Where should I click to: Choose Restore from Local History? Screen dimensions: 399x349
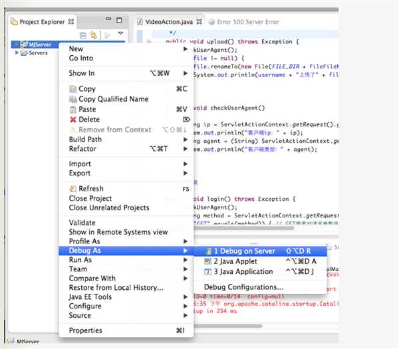click(x=126, y=287)
